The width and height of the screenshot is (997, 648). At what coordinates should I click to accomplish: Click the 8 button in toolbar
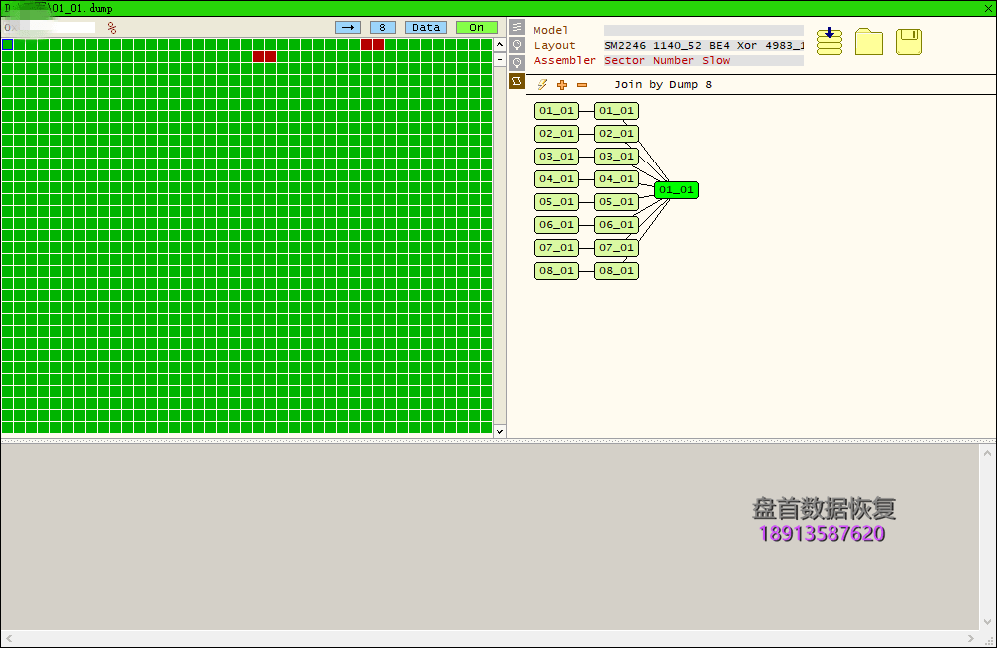coord(382,27)
